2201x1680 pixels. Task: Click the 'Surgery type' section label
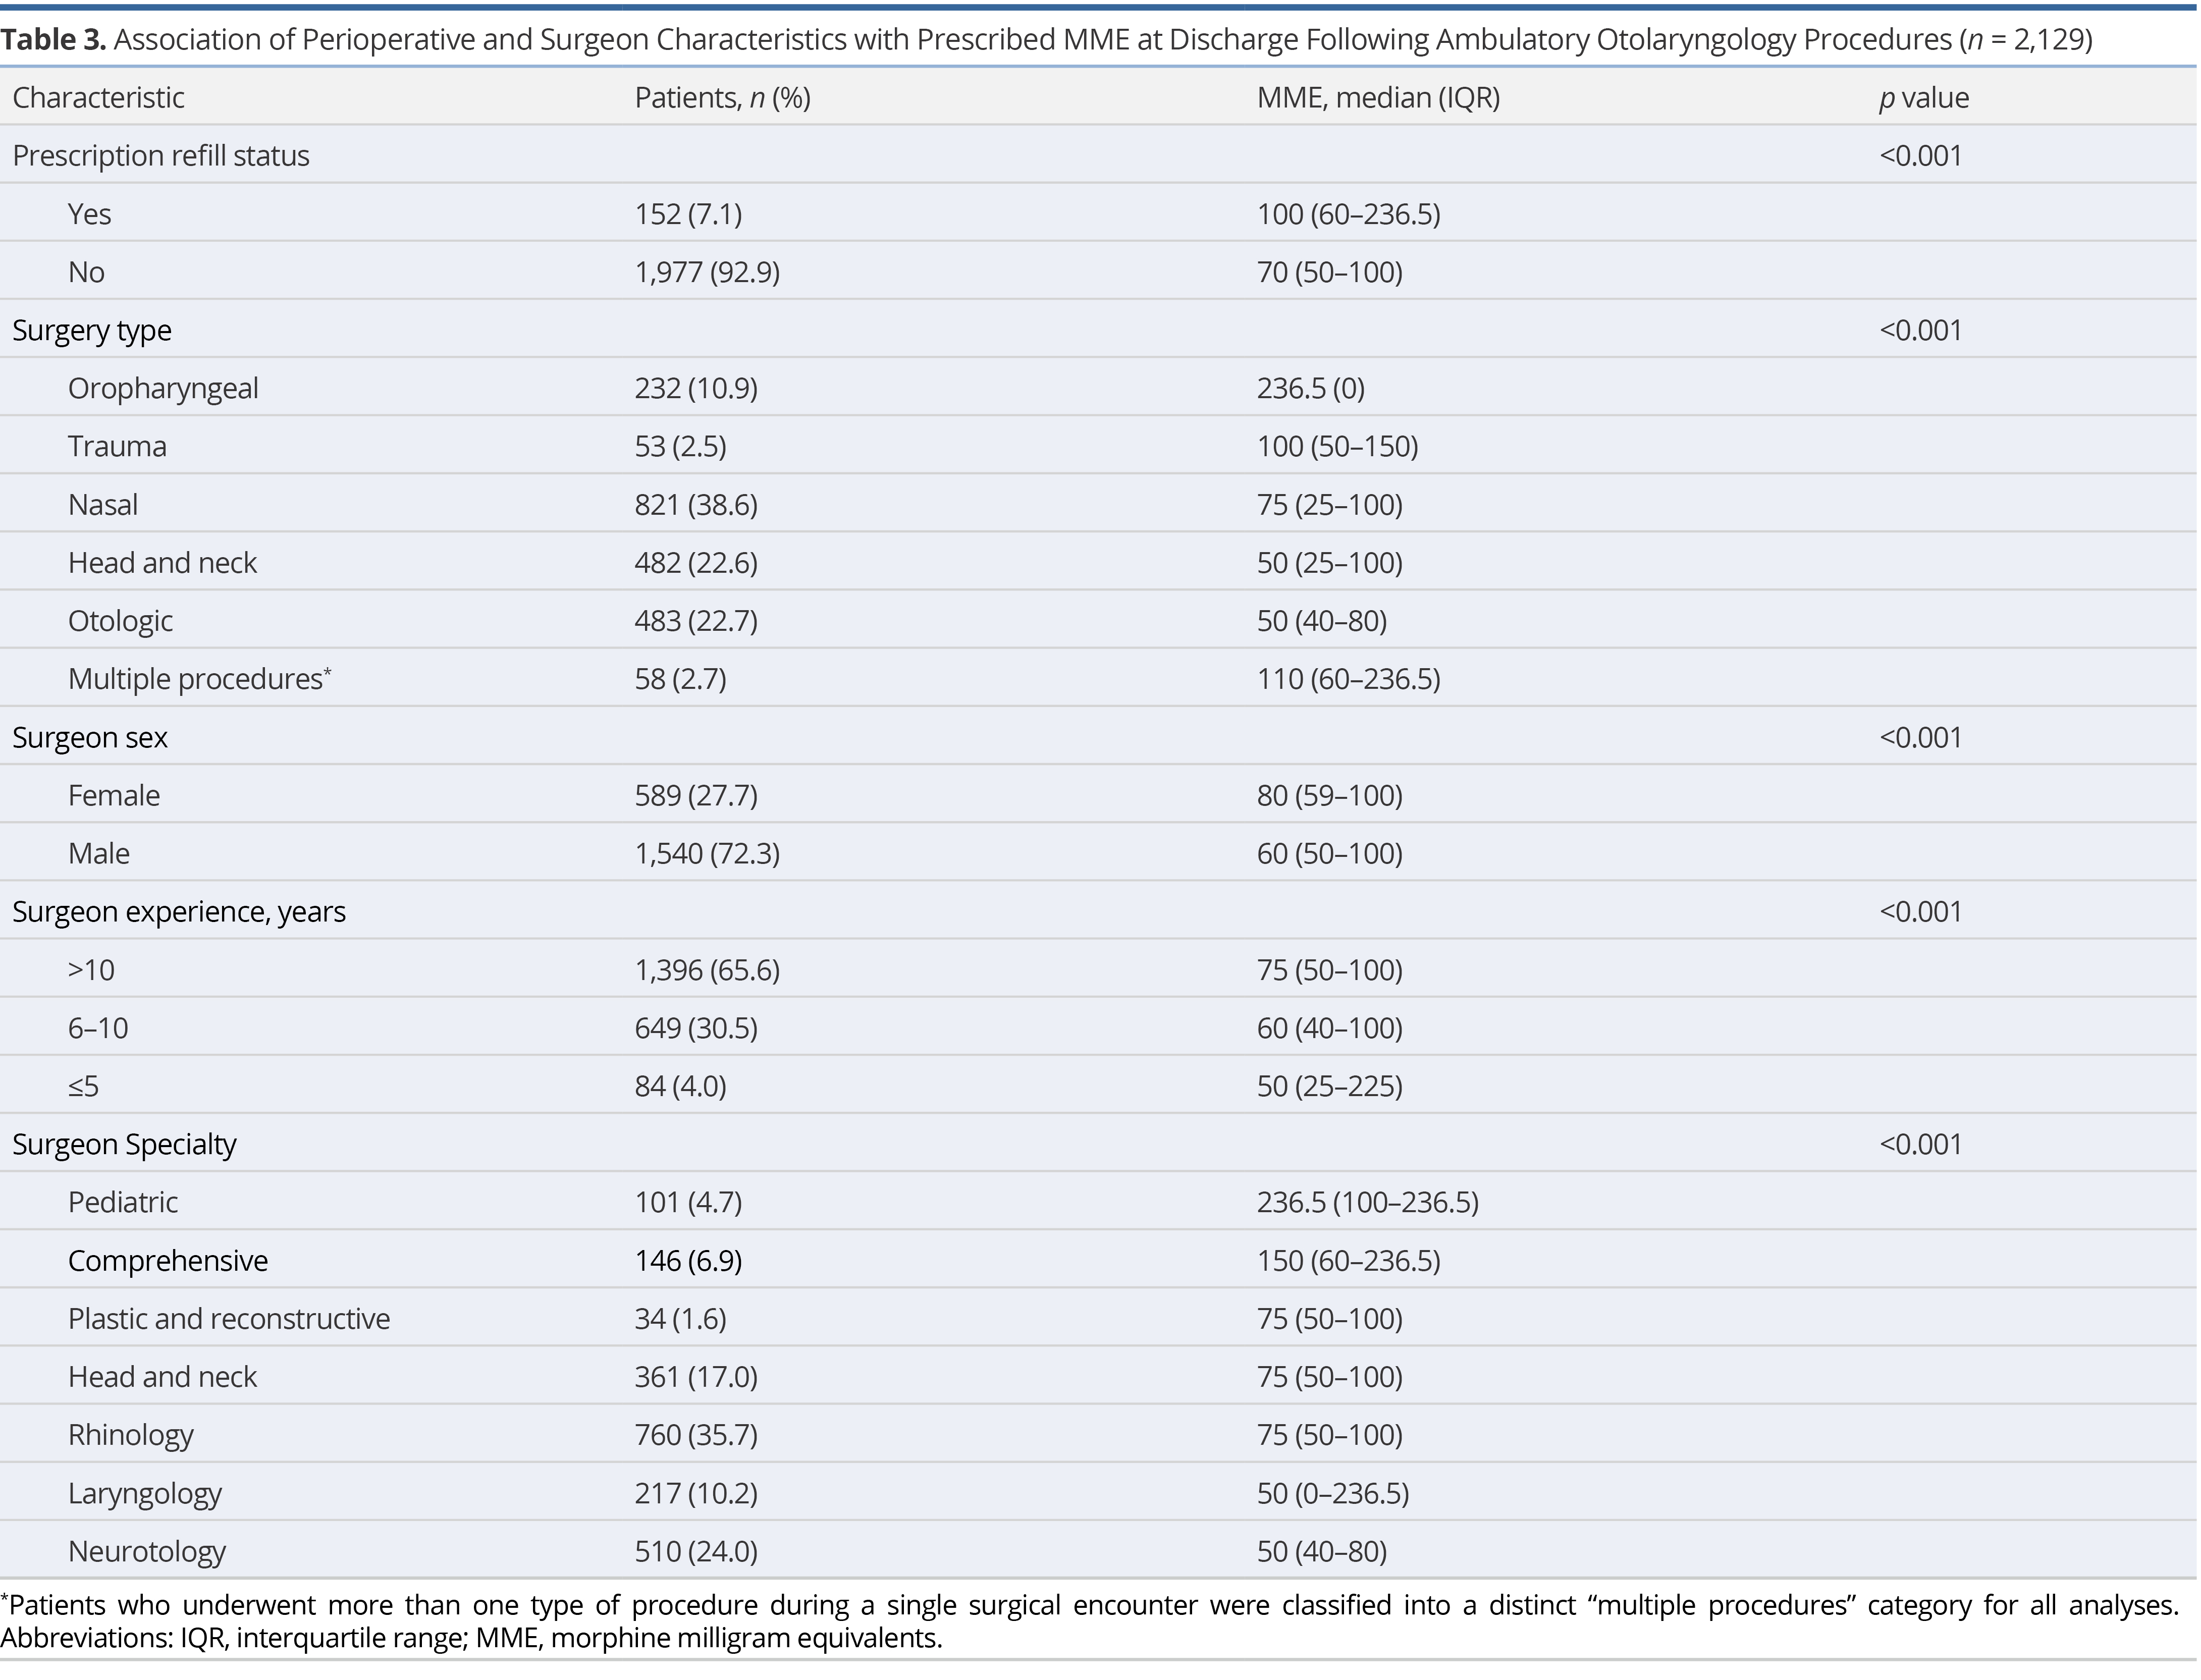coord(92,331)
